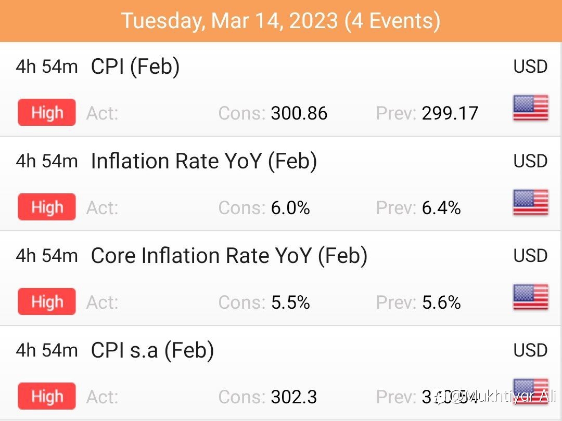Image resolution: width=562 pixels, height=421 pixels.
Task: Tap the High impact badge for CPI (Feb)
Action: [47, 112]
